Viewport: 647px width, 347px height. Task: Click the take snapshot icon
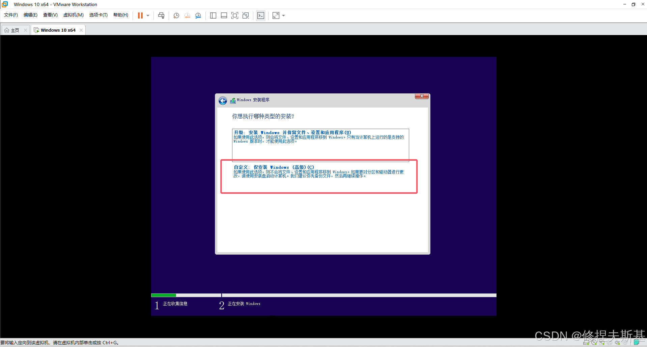point(176,15)
